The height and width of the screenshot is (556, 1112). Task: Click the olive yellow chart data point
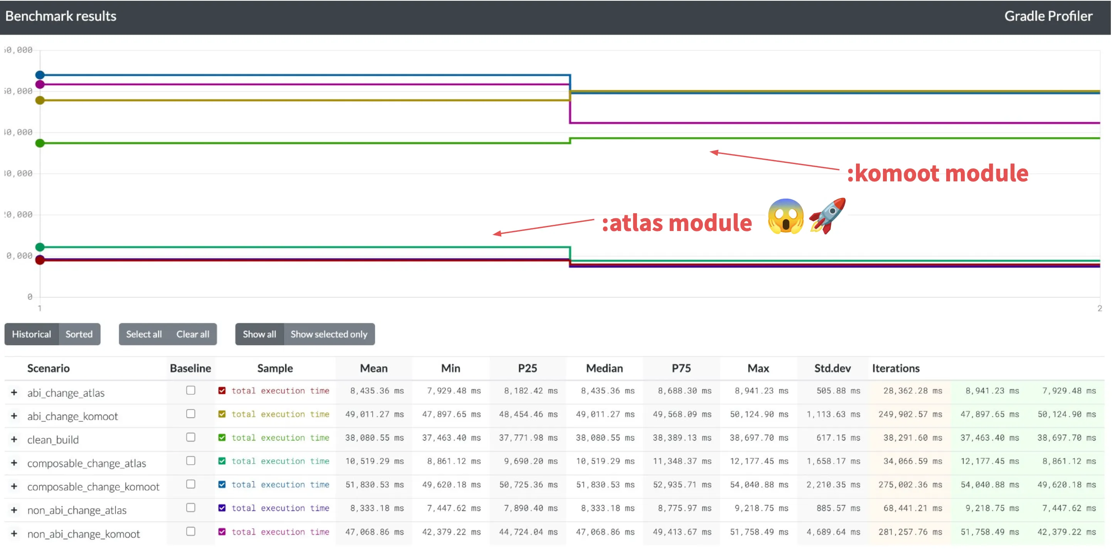[x=40, y=100]
